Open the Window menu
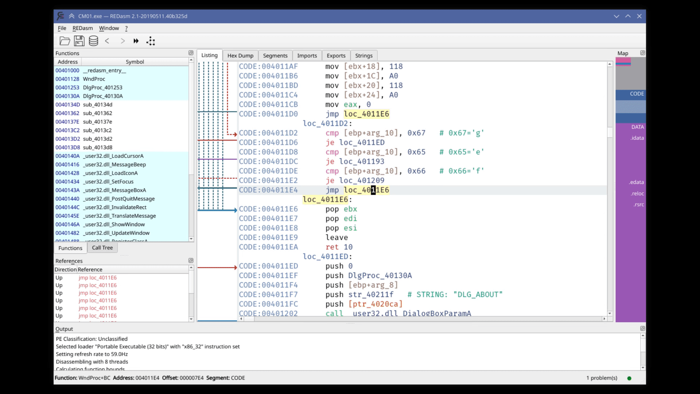Image resolution: width=700 pixels, height=394 pixels. point(109,28)
